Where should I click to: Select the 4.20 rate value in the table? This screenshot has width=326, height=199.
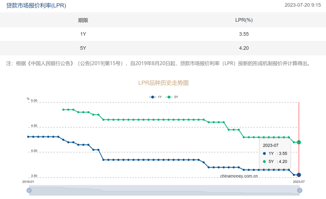pos(244,48)
